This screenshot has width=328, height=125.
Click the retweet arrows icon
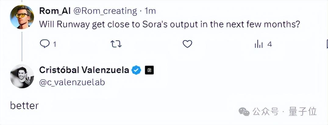(x=116, y=44)
